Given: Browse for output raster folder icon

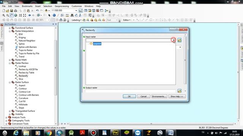Looking at the screenshot, I should [180, 91].
